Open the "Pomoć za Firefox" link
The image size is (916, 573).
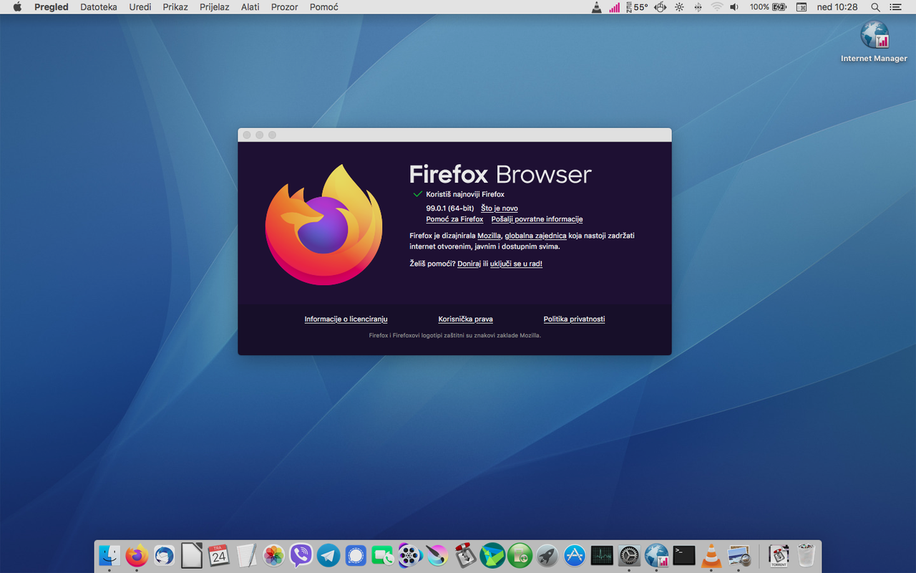[x=454, y=219]
